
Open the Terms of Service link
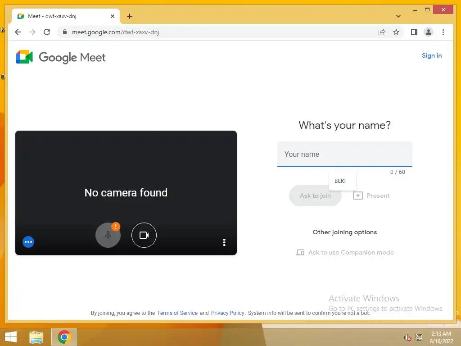click(x=177, y=313)
